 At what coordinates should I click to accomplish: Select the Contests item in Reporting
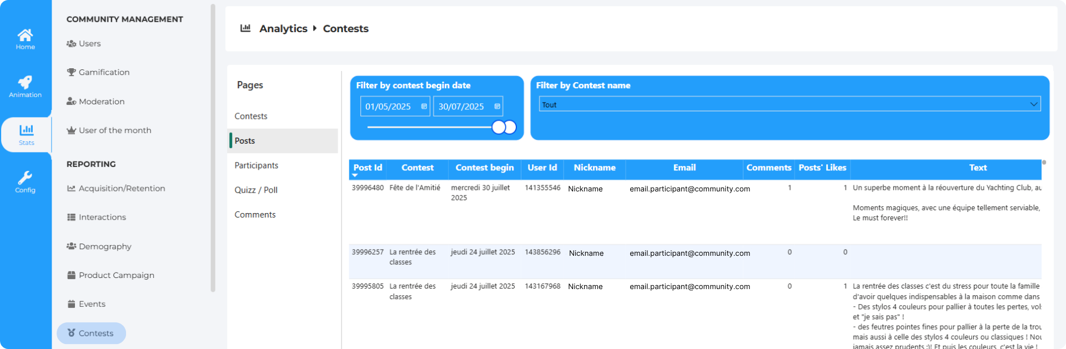pos(92,333)
